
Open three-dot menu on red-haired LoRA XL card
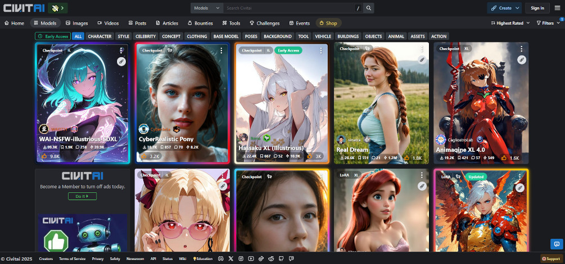coord(422,175)
